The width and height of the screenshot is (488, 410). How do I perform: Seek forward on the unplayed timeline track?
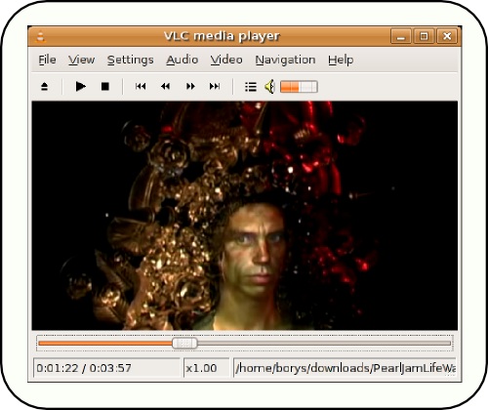[x=324, y=344]
